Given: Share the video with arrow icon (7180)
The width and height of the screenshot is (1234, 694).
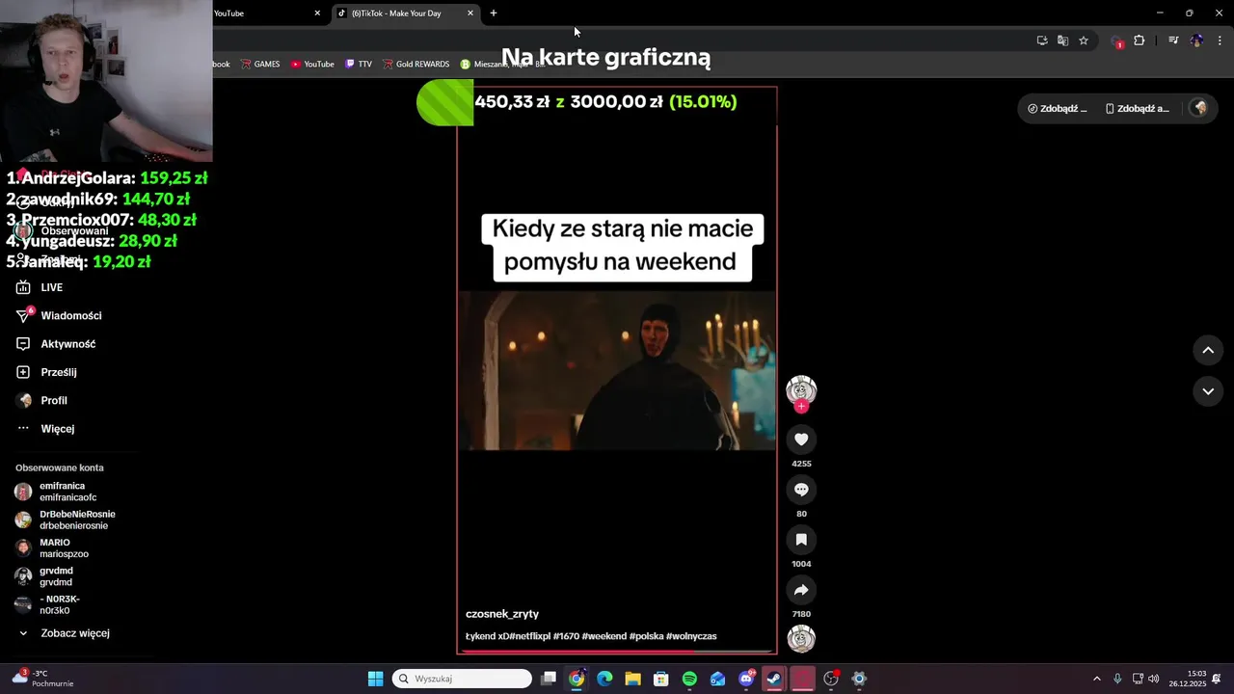Looking at the screenshot, I should point(801,590).
